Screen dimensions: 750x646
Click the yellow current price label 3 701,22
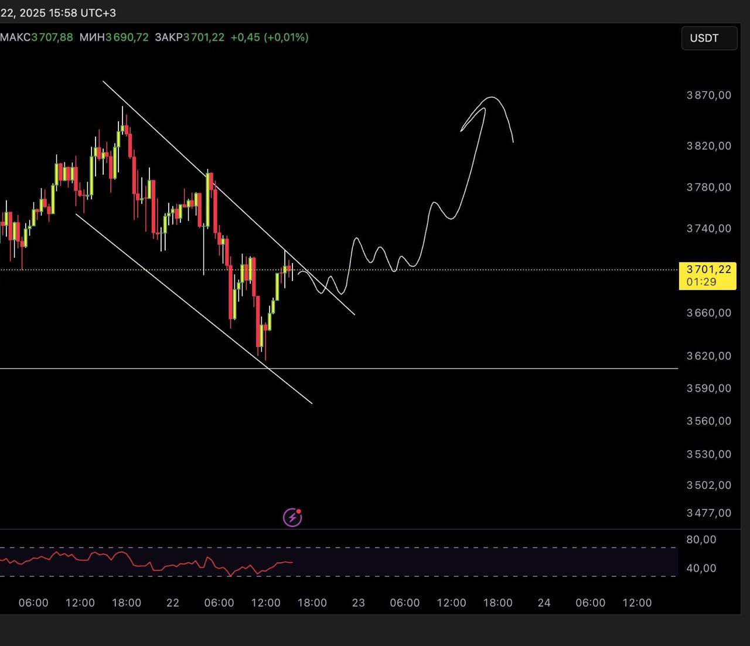click(x=707, y=276)
